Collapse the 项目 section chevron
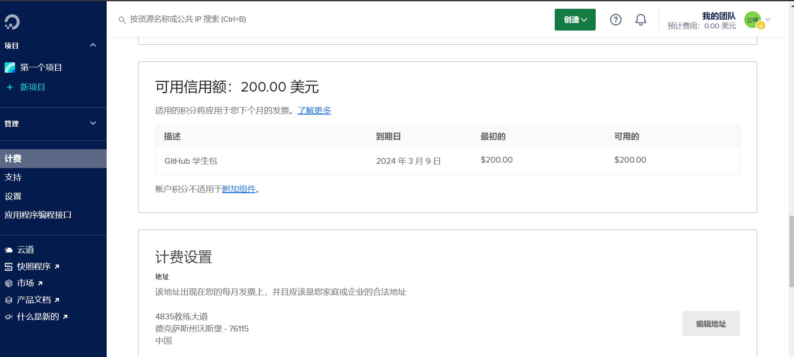This screenshot has width=794, height=357. (x=93, y=45)
